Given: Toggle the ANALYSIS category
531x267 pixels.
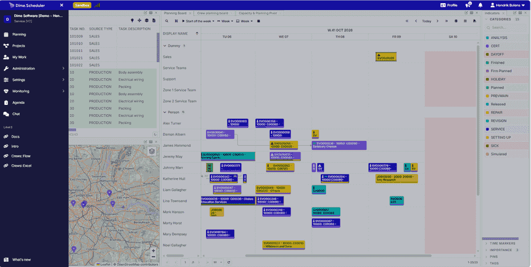Looking at the screenshot, I should tap(506, 38).
